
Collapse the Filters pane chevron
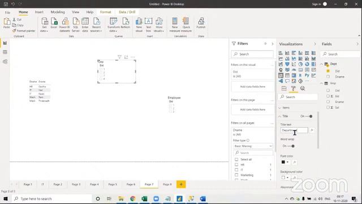click(x=273, y=44)
